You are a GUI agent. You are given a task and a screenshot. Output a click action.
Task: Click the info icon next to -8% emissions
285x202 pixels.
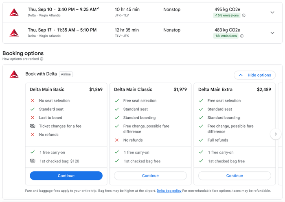coord(242,36)
